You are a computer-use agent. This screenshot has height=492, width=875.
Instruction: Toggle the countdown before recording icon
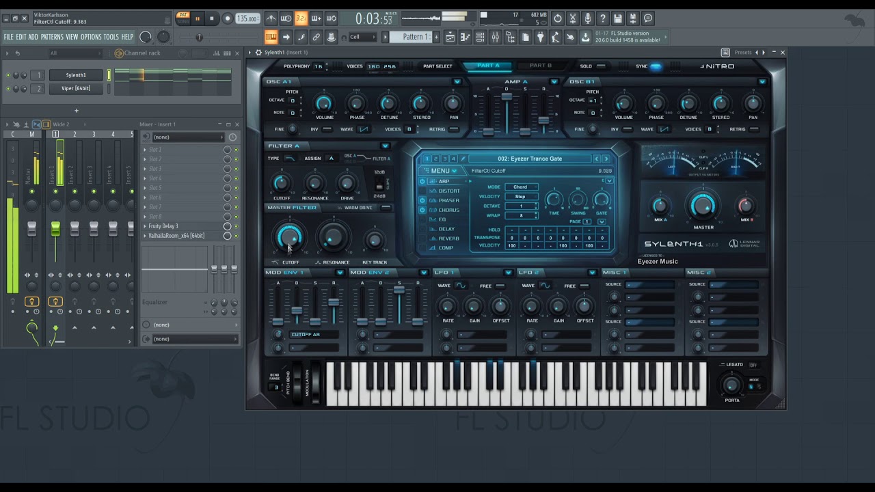pos(301,19)
